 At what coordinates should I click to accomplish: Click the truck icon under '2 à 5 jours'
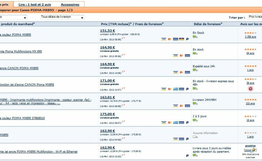tap(195, 120)
